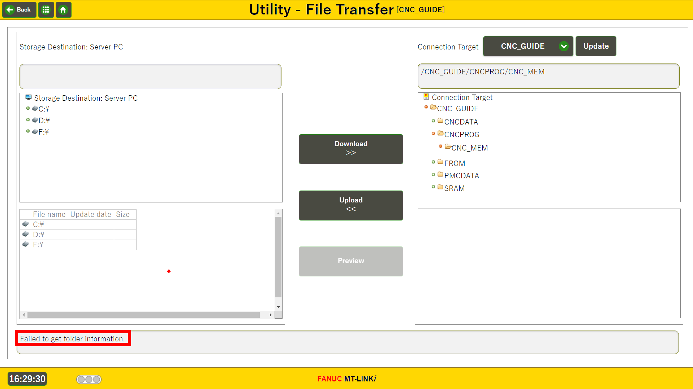Select the F: drive in server tree
The height and width of the screenshot is (389, 693).
click(43, 132)
